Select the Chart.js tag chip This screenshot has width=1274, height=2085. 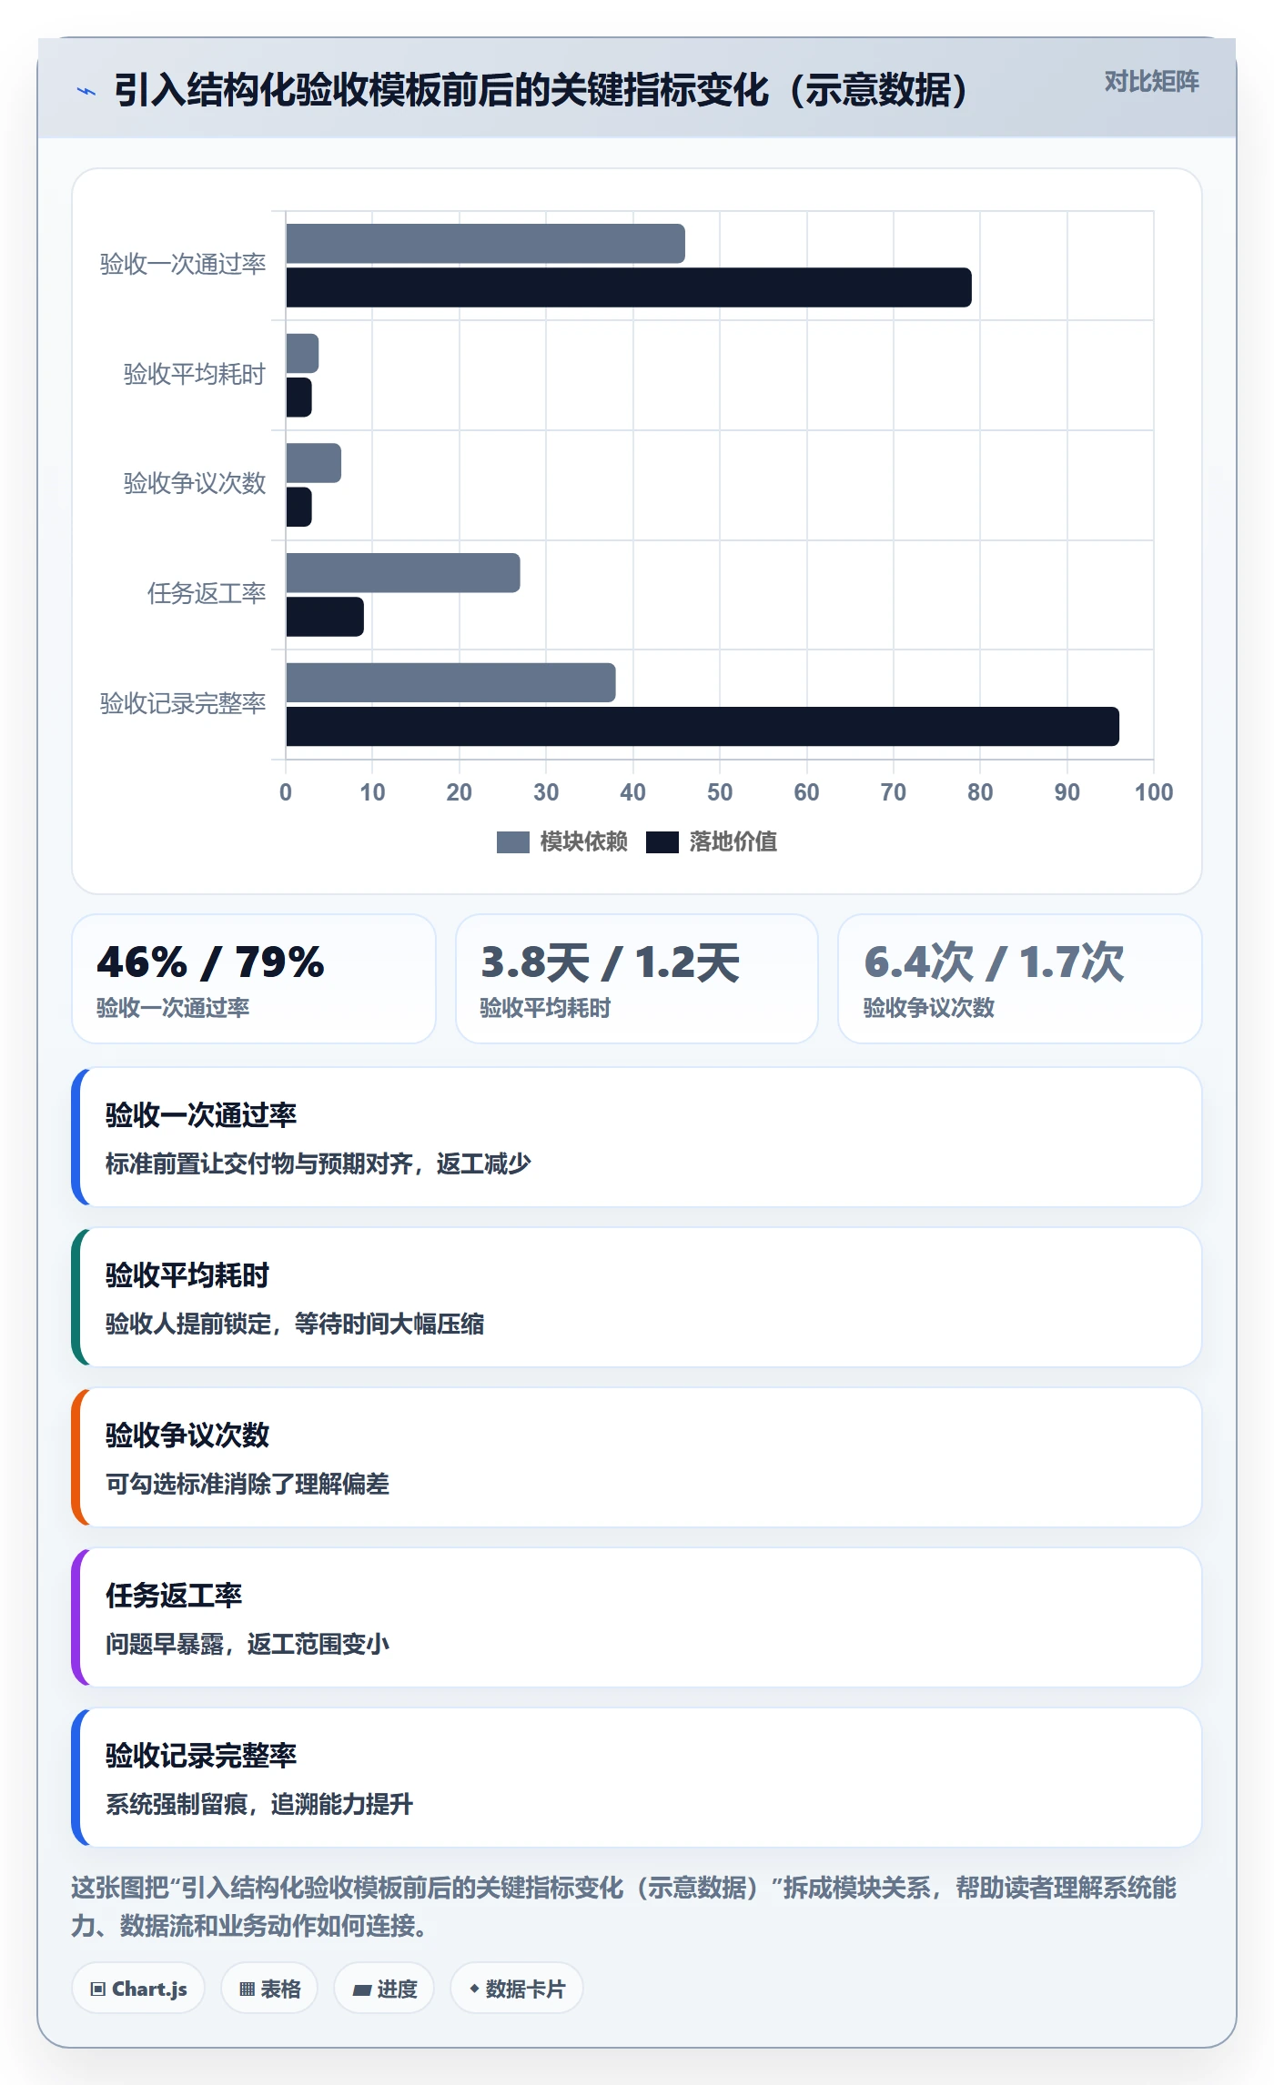coord(138,1989)
